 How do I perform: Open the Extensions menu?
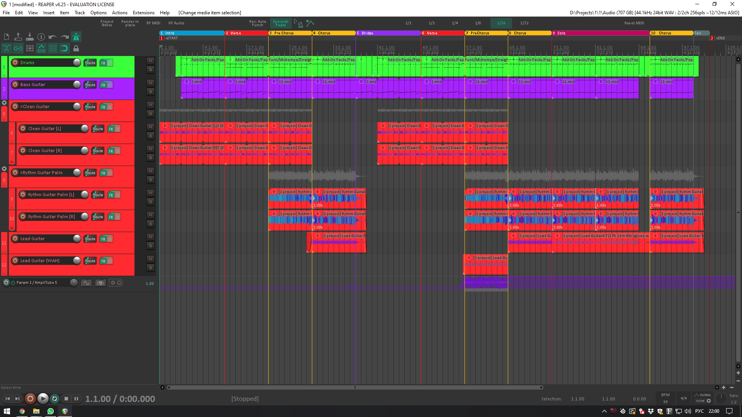pos(143,13)
